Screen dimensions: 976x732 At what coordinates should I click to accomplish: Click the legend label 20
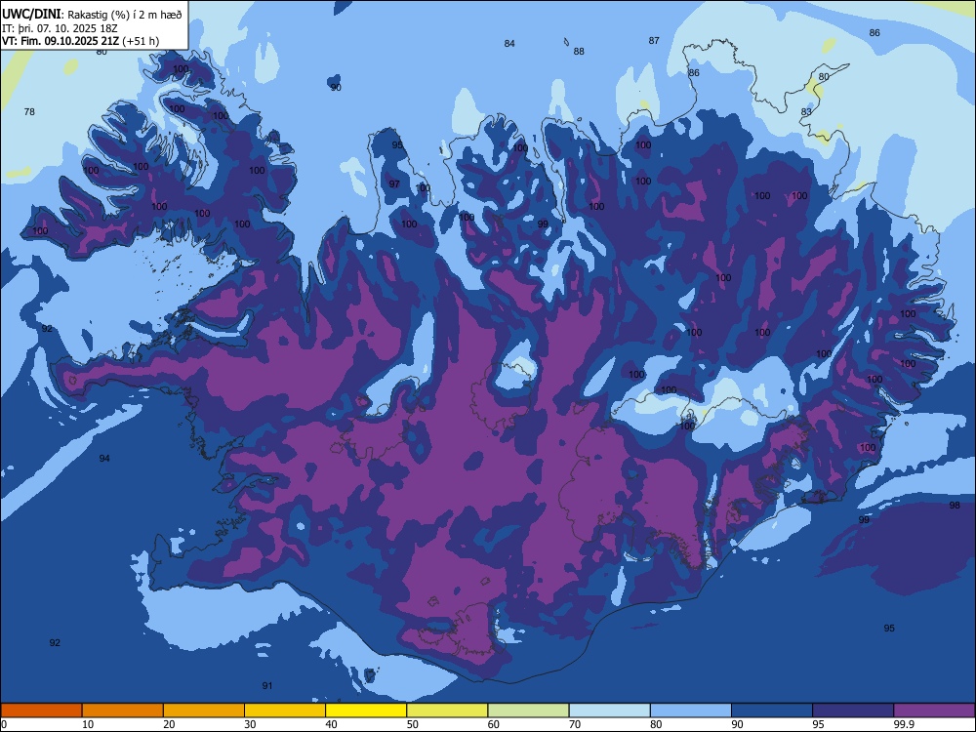coord(169,724)
